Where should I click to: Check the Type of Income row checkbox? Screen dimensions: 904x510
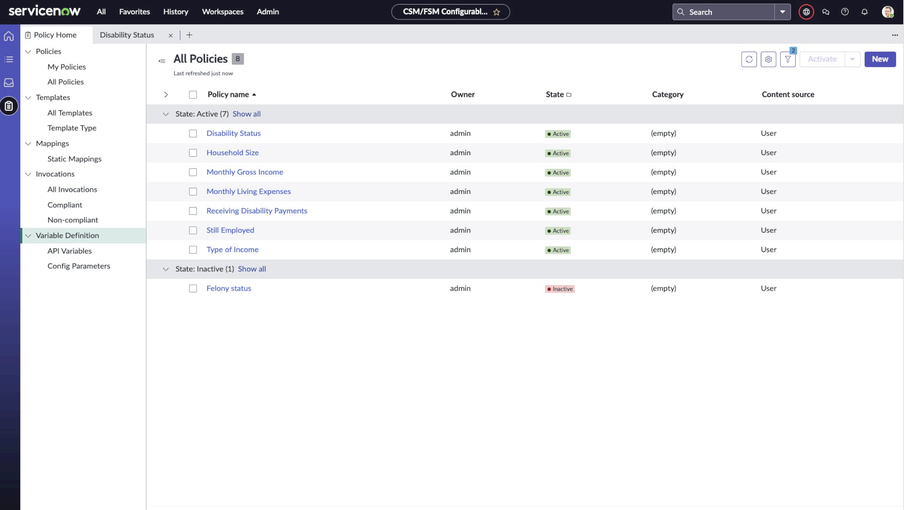pos(193,250)
